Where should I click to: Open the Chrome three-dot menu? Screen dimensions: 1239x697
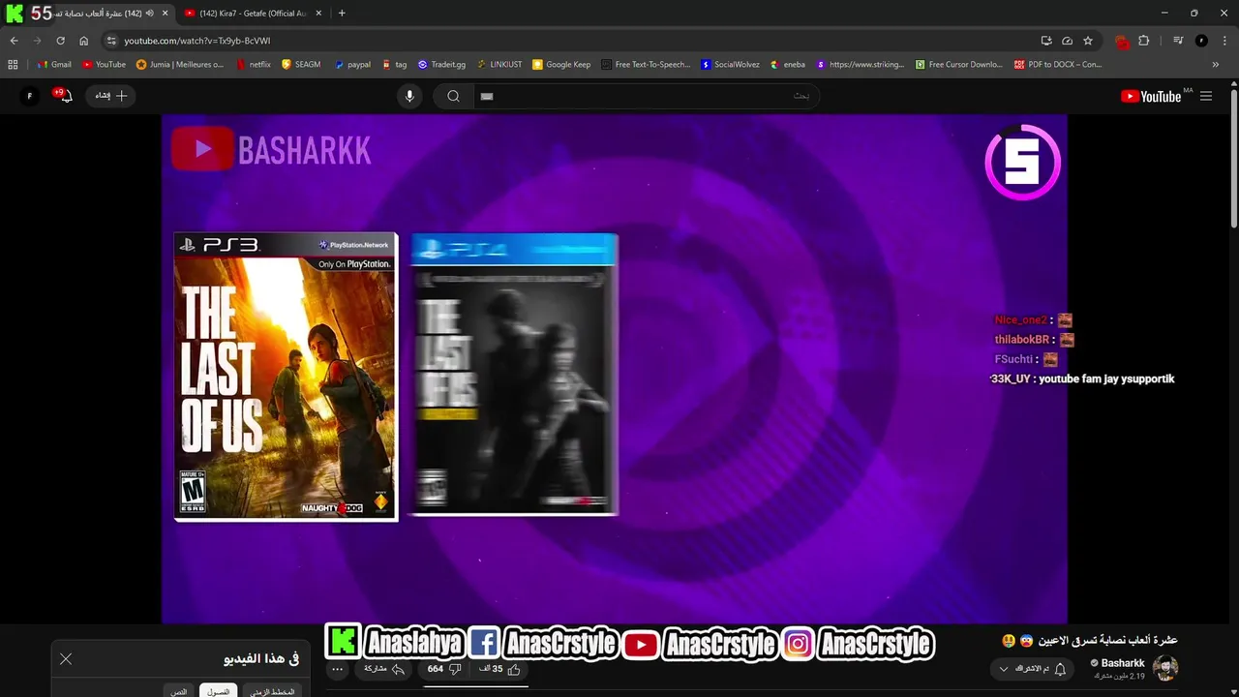point(1224,41)
